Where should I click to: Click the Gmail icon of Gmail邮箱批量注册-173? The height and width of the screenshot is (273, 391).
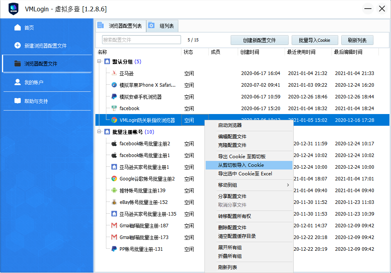click(x=114, y=237)
